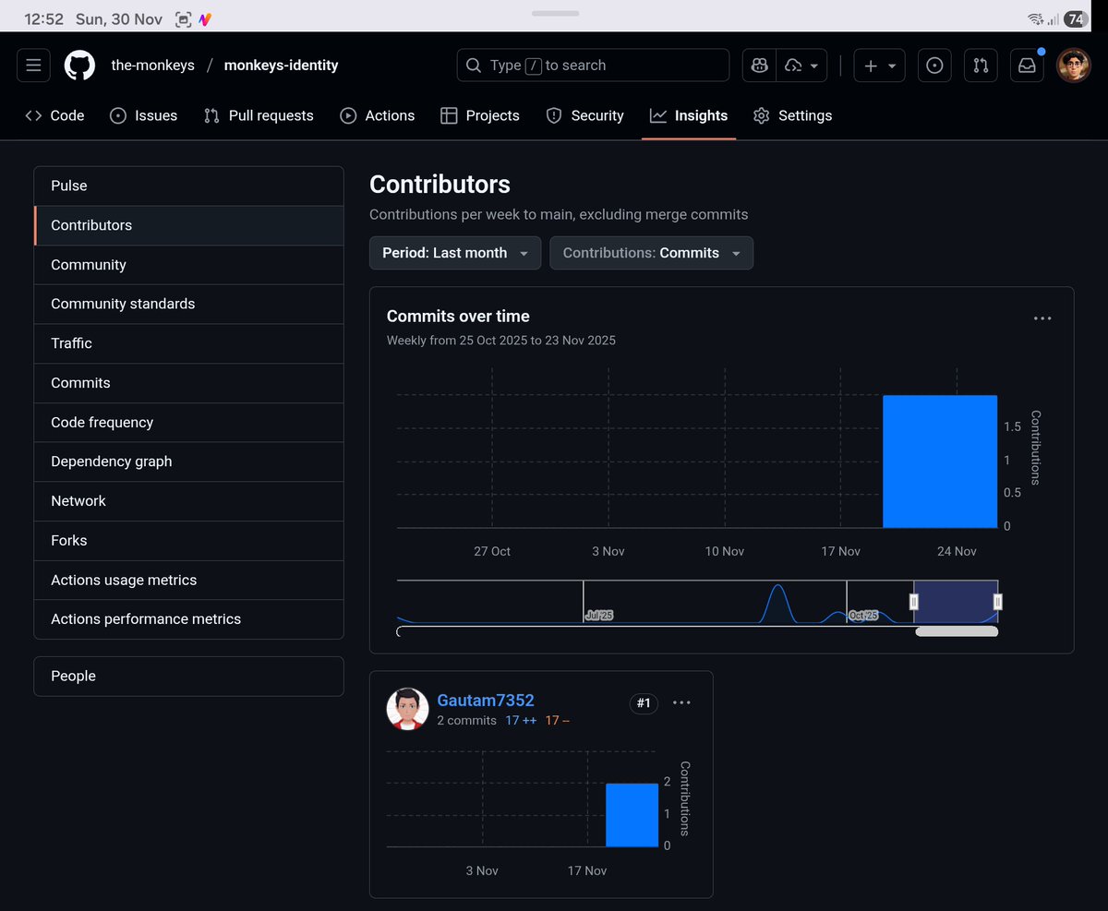Click the Jul 25 timeline marker
The image size is (1108, 911).
599,616
